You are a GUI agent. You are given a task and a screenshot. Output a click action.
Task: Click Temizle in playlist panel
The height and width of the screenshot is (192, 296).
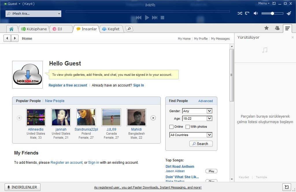(x=261, y=177)
